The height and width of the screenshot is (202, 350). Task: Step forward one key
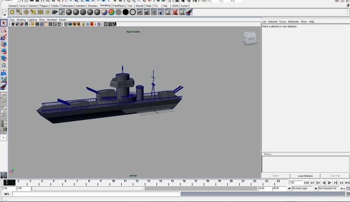[335, 183]
